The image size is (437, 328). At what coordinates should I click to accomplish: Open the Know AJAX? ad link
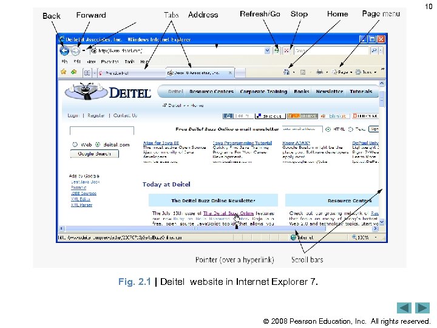point(296,143)
